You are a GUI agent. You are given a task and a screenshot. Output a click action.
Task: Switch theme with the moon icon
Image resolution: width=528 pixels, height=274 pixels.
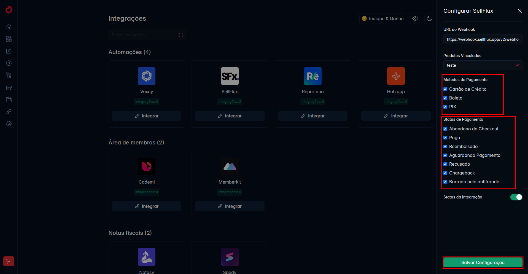coord(429,18)
